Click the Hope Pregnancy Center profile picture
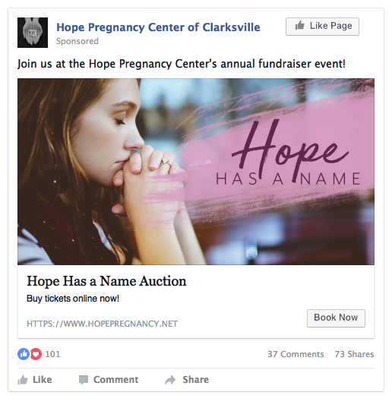 [x=33, y=33]
